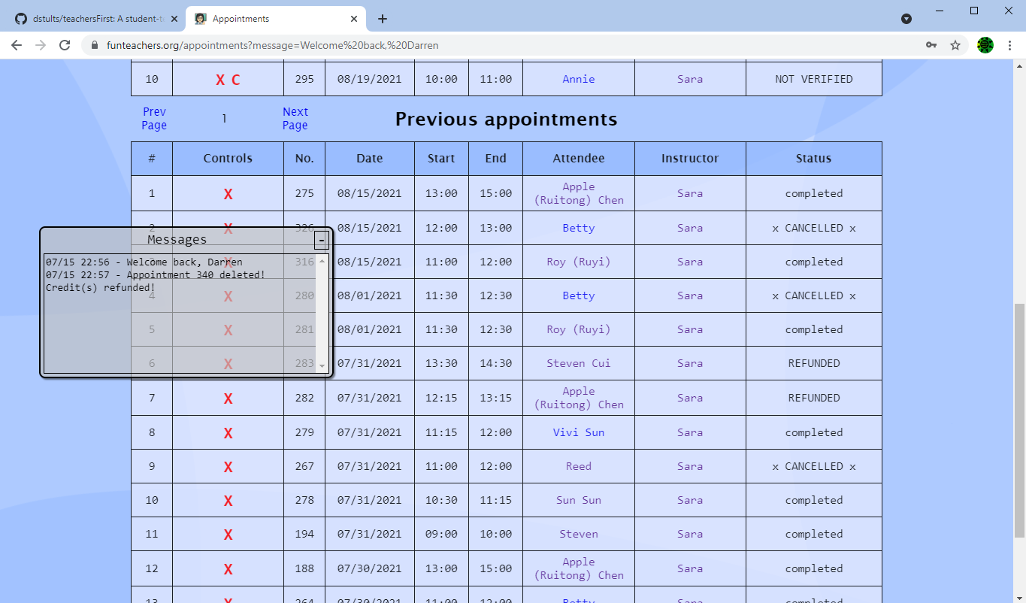Viewport: 1026px width, 603px height.
Task: Click REFUNDED status for appointment 283
Action: click(814, 363)
